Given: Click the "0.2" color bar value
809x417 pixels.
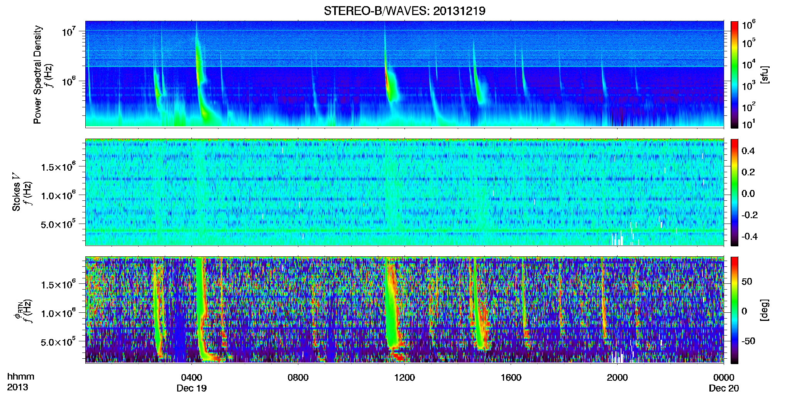Looking at the screenshot, I should (748, 172).
